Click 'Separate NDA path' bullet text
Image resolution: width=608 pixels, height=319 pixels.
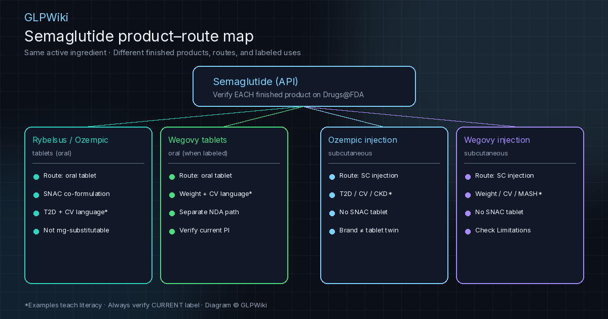[209, 212]
